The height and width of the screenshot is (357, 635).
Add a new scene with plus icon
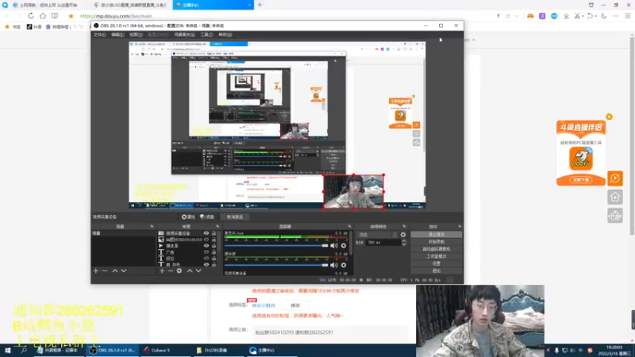[96, 271]
